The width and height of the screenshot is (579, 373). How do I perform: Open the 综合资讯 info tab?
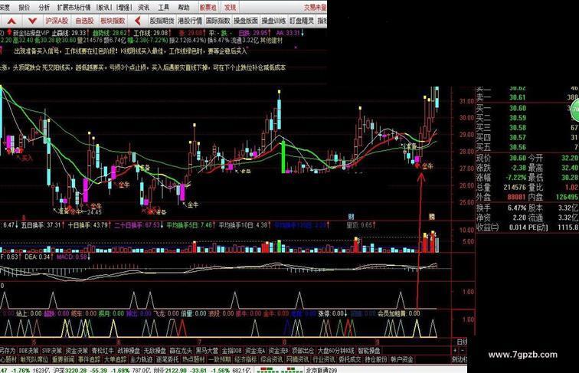click(272, 359)
